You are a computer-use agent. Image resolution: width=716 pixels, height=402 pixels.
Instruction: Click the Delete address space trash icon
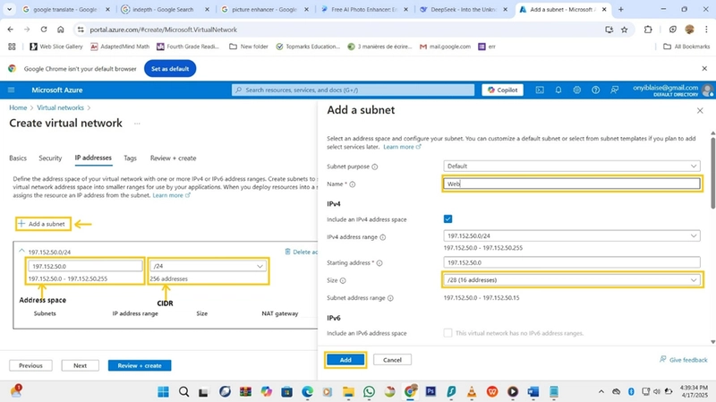(x=287, y=252)
